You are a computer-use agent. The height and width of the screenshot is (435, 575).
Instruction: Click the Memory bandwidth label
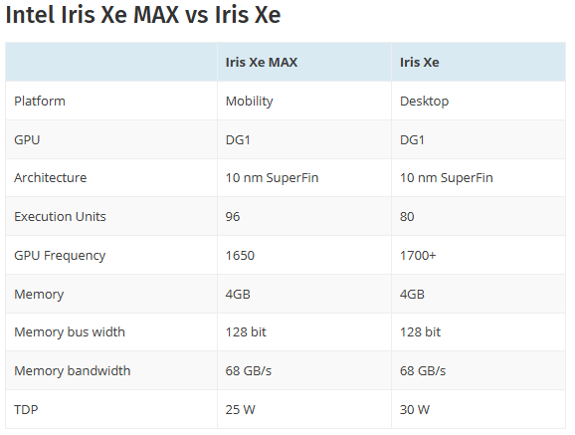pos(73,370)
